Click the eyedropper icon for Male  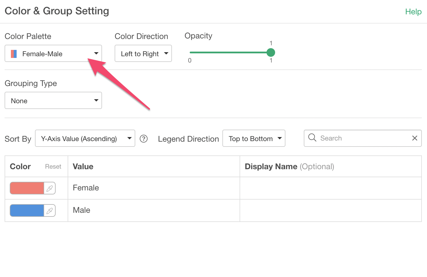coord(50,210)
